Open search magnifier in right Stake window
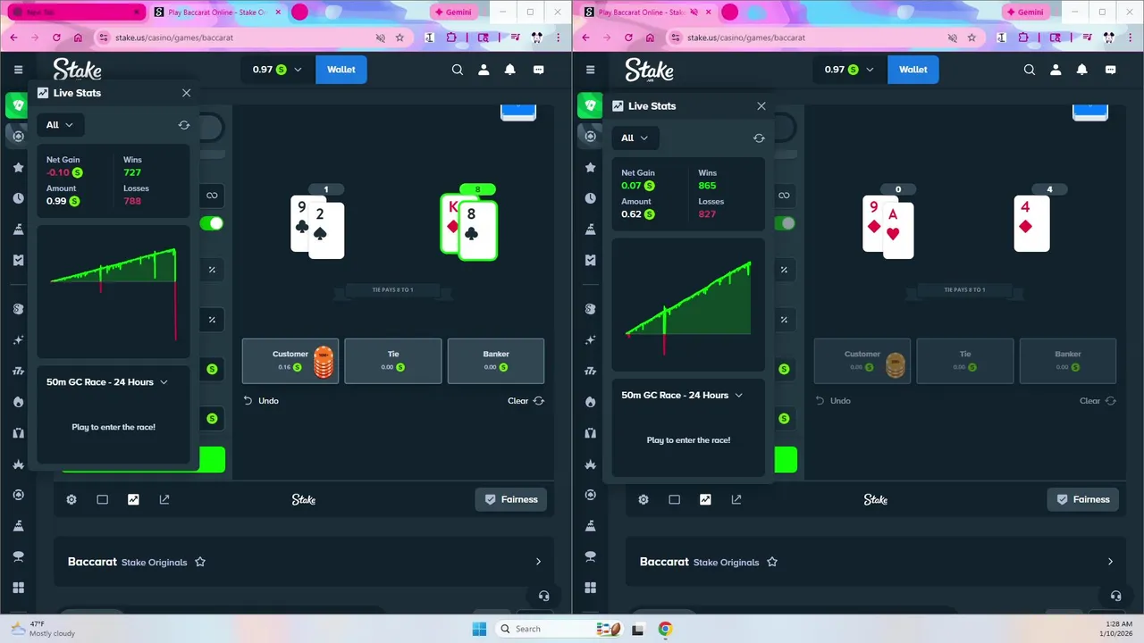 coord(1030,70)
